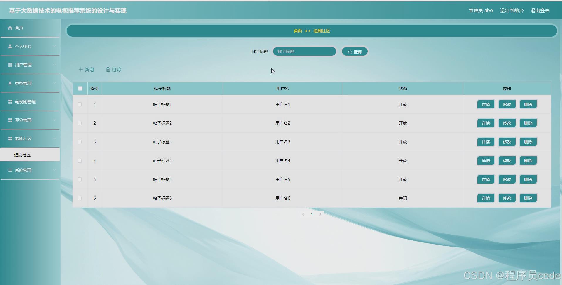The height and width of the screenshot is (285, 562).
Task: Go to the previous page arrow
Action: click(303, 214)
